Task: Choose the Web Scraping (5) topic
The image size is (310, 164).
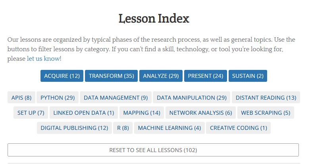Action: [x=266, y=113]
